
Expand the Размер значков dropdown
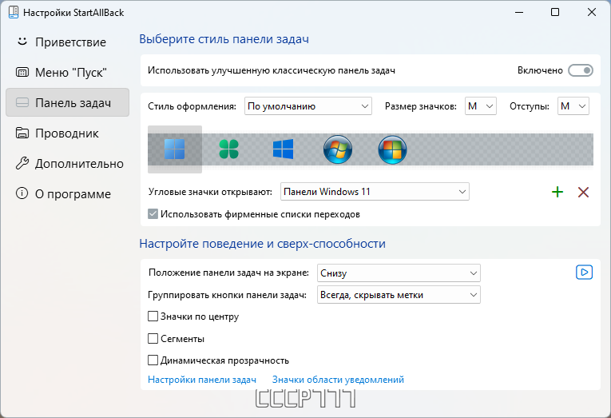[481, 106]
